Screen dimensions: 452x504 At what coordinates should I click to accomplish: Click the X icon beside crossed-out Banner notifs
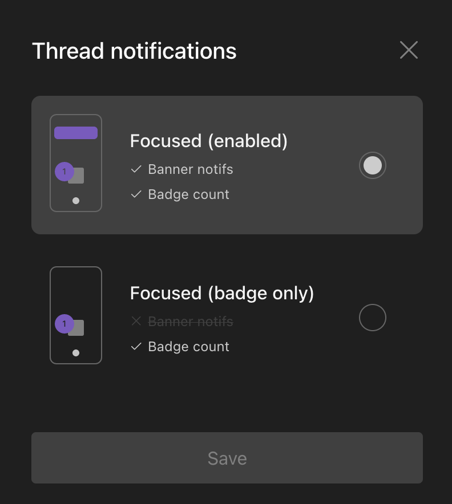tap(136, 322)
